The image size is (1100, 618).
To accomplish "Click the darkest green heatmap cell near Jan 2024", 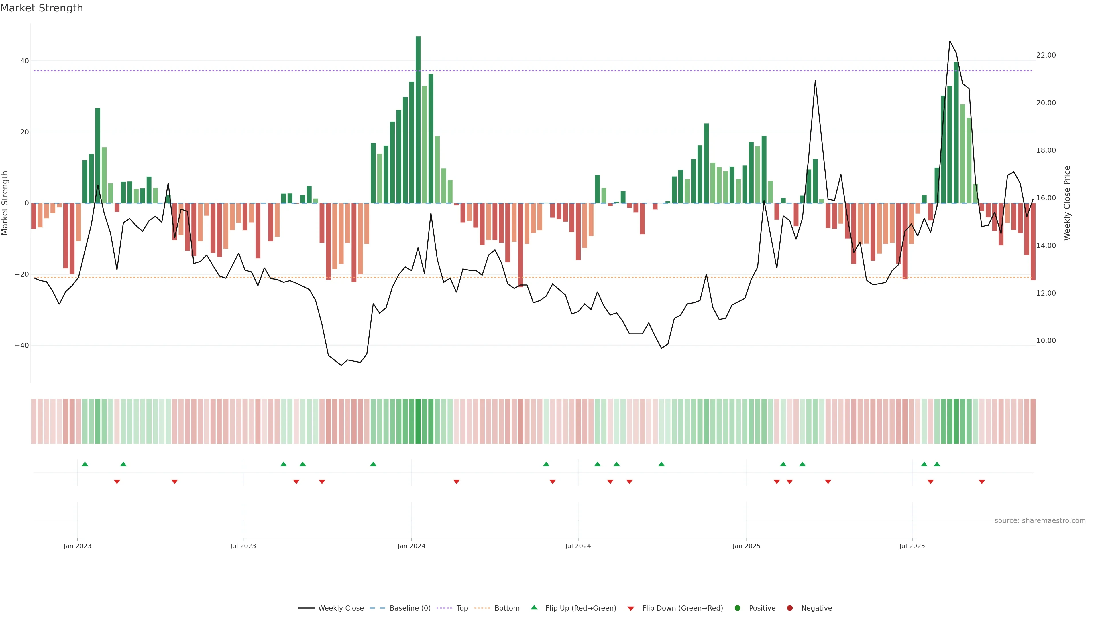I will [418, 421].
